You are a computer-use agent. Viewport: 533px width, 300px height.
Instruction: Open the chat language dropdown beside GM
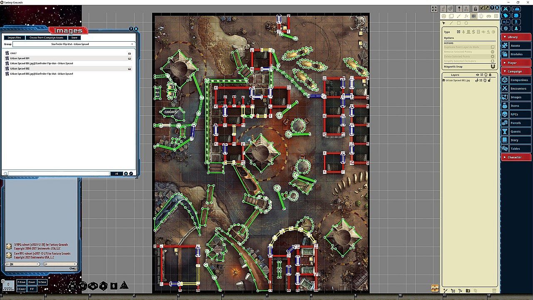[x=60, y=264]
